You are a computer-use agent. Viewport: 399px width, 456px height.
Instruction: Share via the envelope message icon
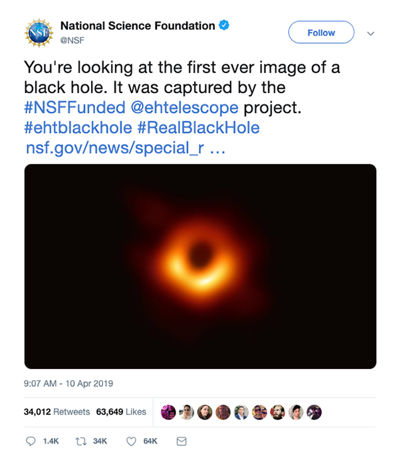point(181,441)
